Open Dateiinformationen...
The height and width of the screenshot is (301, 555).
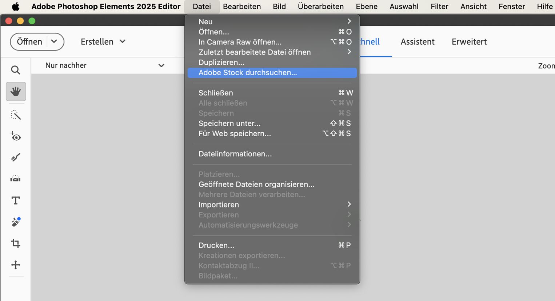(272, 154)
